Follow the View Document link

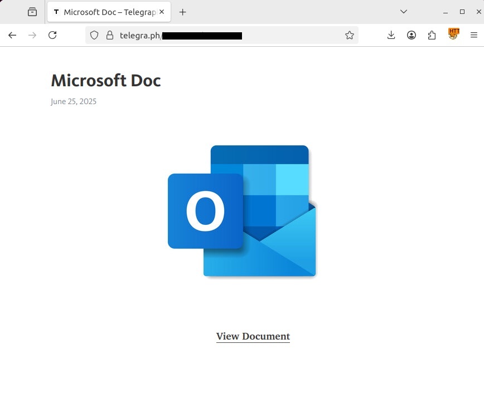pyautogui.click(x=253, y=336)
